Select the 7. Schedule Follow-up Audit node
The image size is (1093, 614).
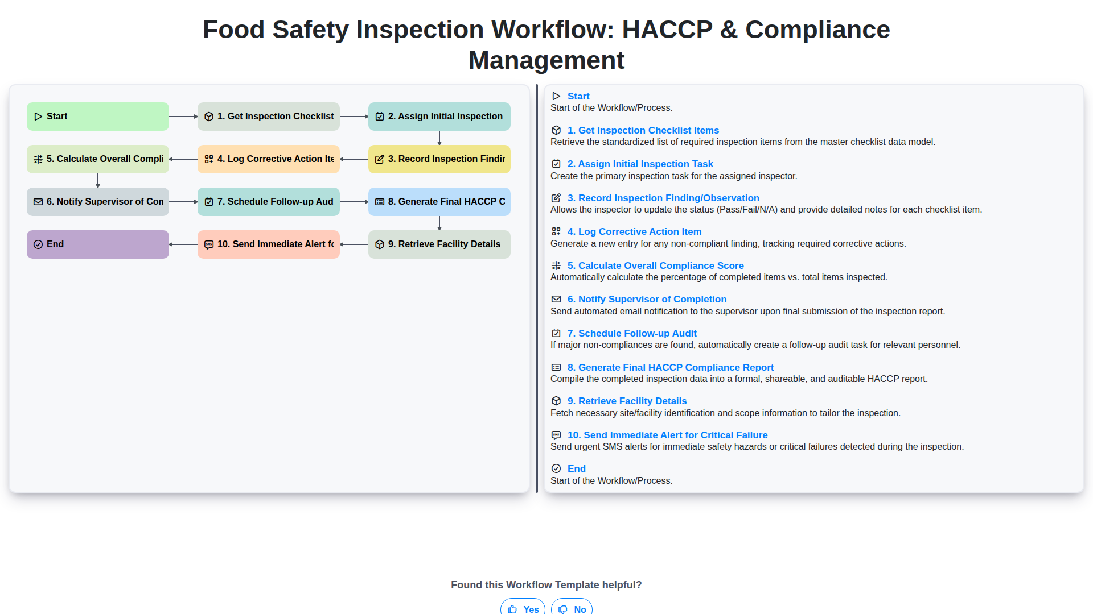pyautogui.click(x=269, y=202)
